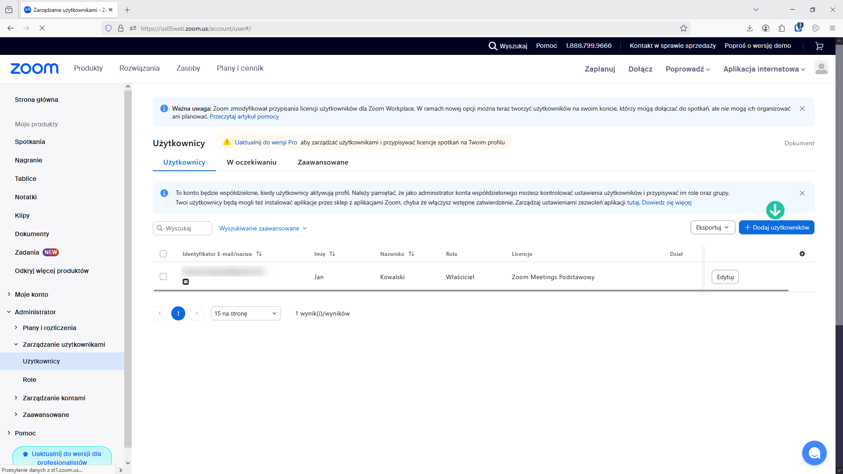Open the Poprowadź dropdown menu
Image resolution: width=843 pixels, height=474 pixels.
(688, 69)
